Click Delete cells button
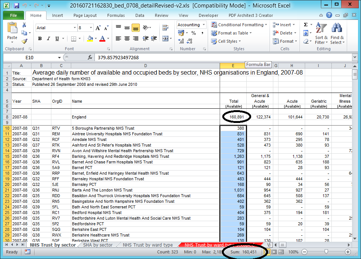This screenshot has width=361, height=259. (284, 33)
